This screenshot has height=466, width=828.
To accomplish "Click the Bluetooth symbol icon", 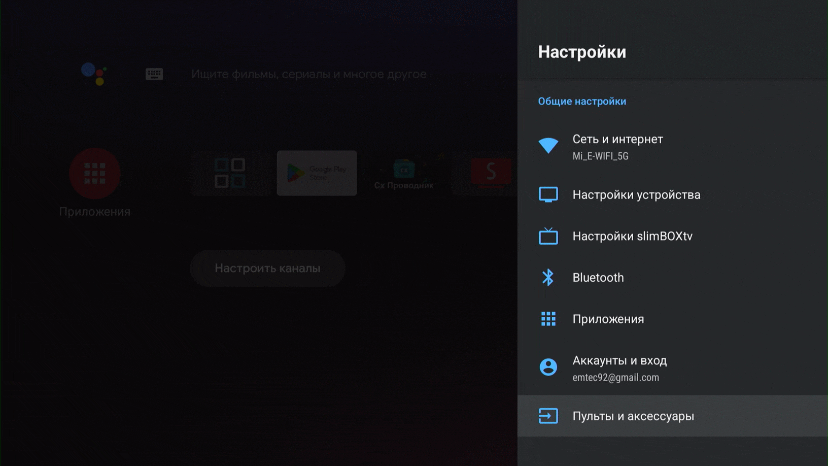I will [x=548, y=278].
